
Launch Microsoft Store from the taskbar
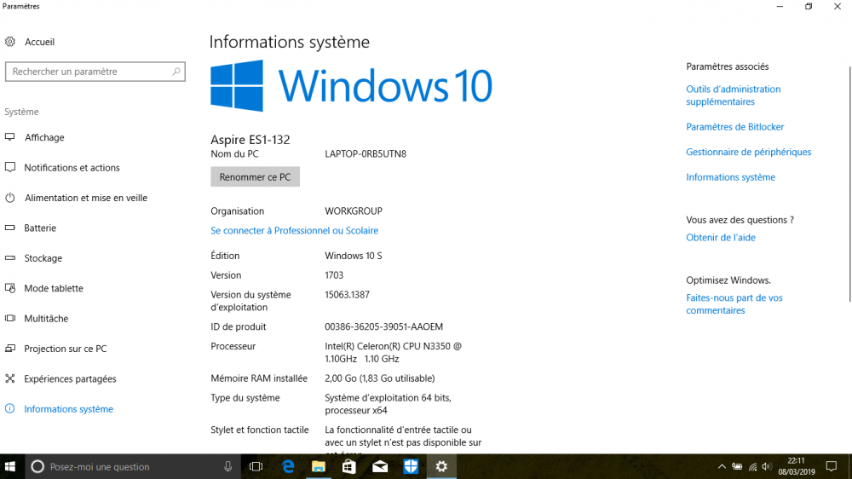[x=349, y=466]
